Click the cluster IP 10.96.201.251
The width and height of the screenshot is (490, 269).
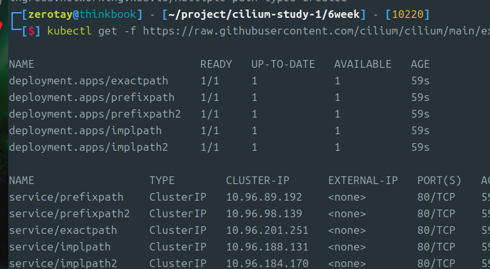[x=267, y=230]
